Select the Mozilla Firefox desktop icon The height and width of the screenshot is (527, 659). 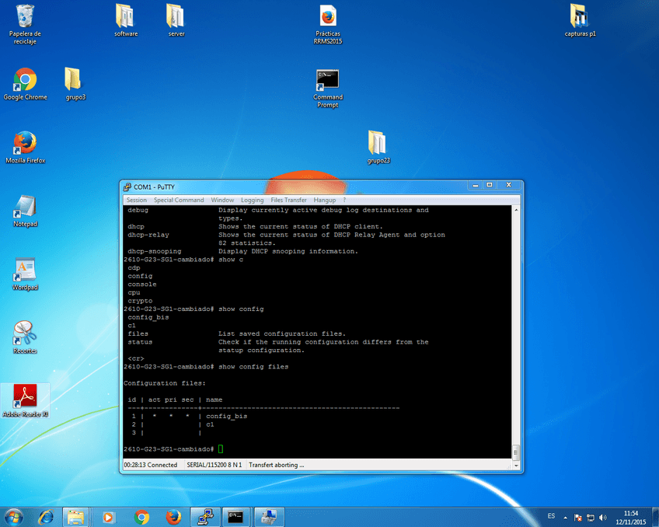[25, 144]
